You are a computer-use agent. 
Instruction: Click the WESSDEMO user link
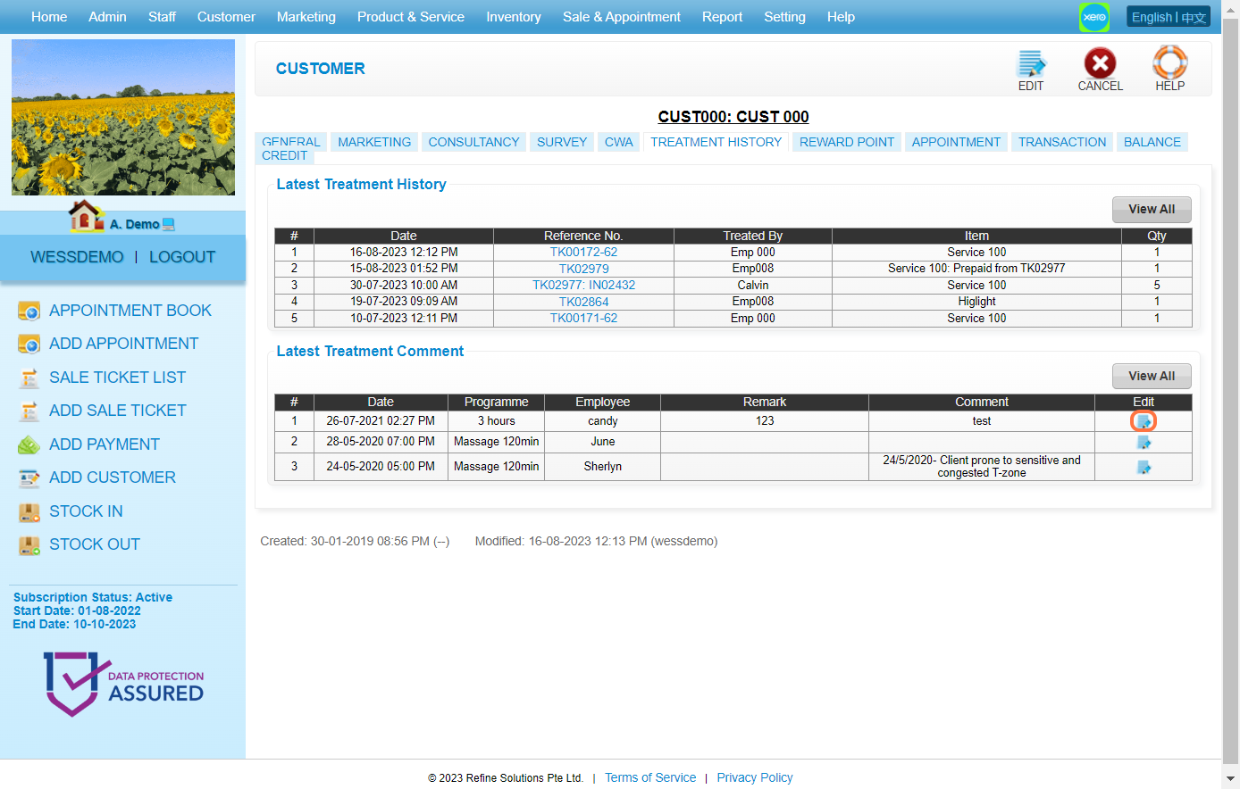[x=77, y=257]
